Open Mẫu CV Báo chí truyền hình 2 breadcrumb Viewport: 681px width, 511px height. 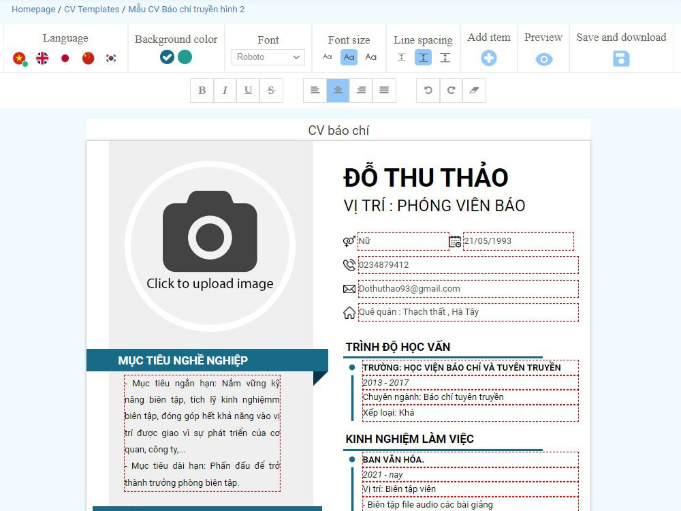pos(187,9)
